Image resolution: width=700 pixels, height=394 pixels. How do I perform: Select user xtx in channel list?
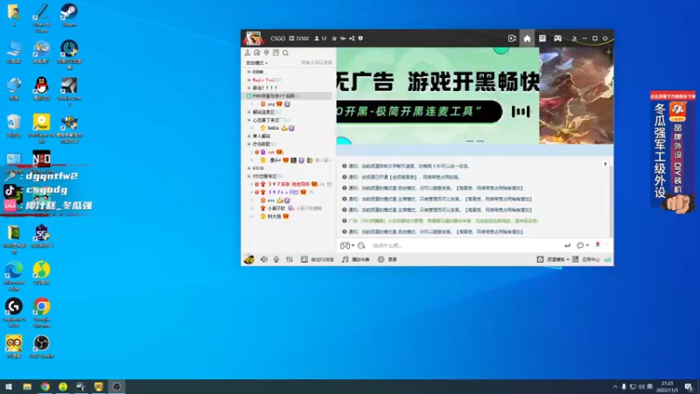click(x=271, y=201)
